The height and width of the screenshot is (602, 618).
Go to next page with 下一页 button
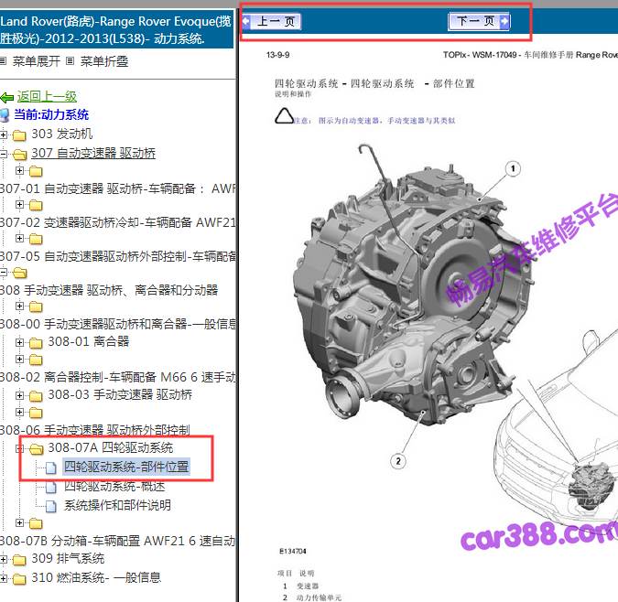tap(479, 21)
